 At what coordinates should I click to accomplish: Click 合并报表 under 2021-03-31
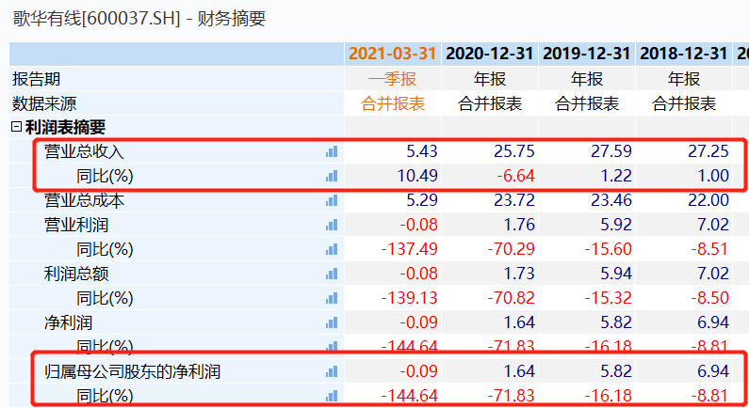(x=393, y=103)
